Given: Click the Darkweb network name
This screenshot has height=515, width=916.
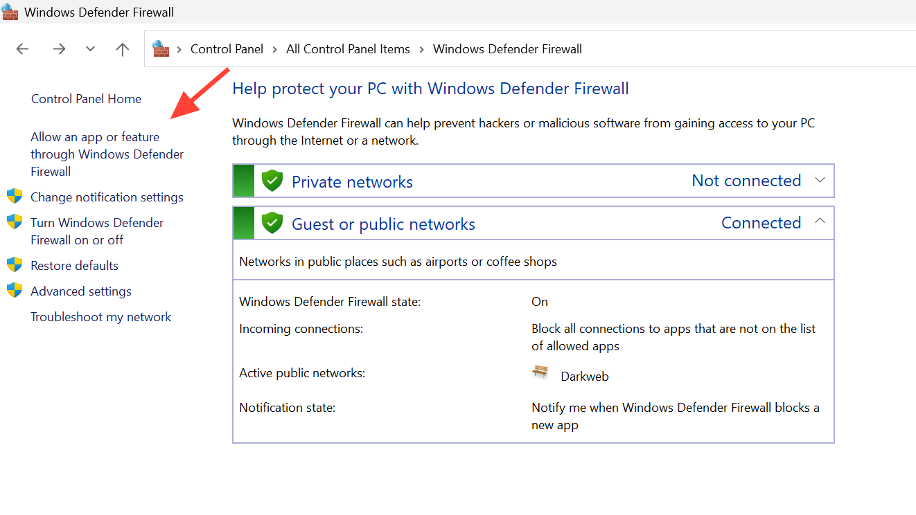Looking at the screenshot, I should point(585,377).
